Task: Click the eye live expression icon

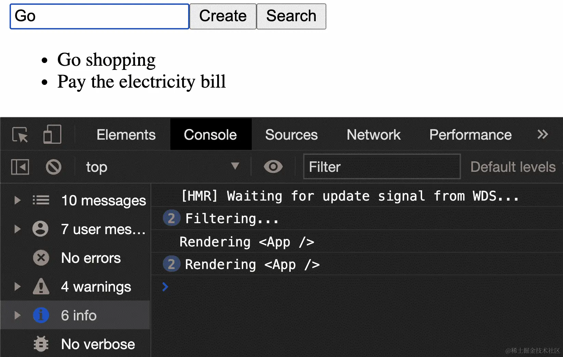Action: (273, 167)
